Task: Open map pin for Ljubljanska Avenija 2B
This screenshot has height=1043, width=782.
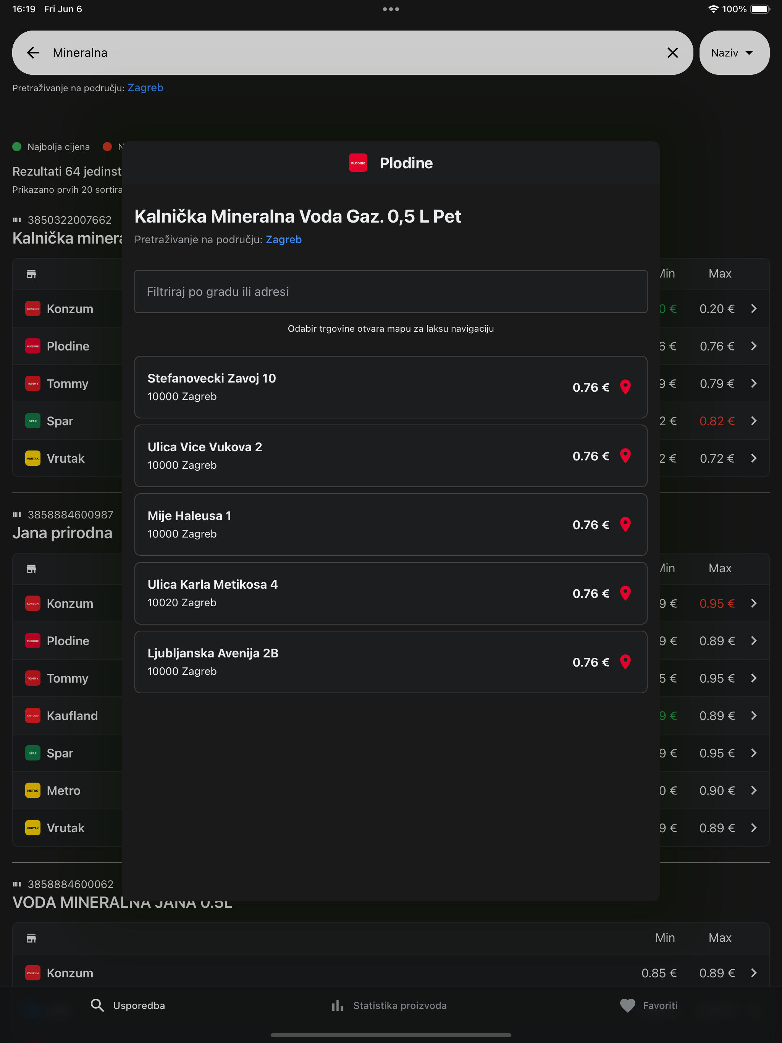Action: tap(625, 662)
